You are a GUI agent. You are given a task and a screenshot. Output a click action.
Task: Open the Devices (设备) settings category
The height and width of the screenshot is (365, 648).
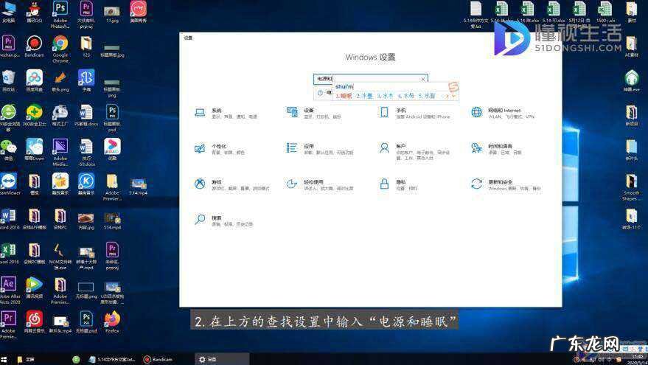[314, 114]
